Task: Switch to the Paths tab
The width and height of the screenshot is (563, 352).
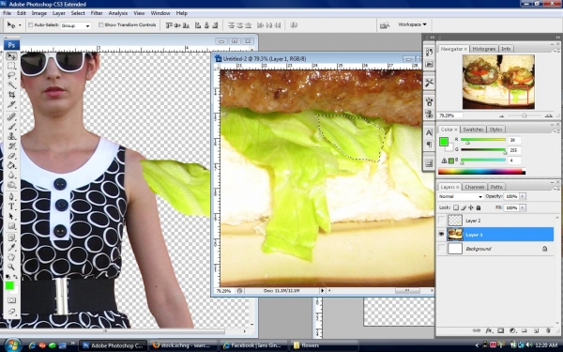Action: pyautogui.click(x=496, y=187)
